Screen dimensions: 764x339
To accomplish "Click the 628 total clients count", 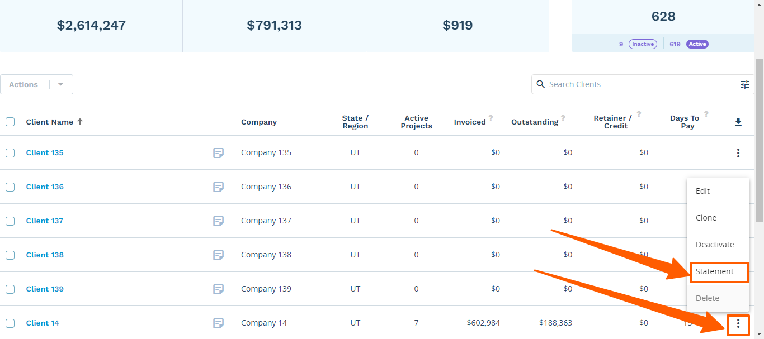I will [x=663, y=17].
